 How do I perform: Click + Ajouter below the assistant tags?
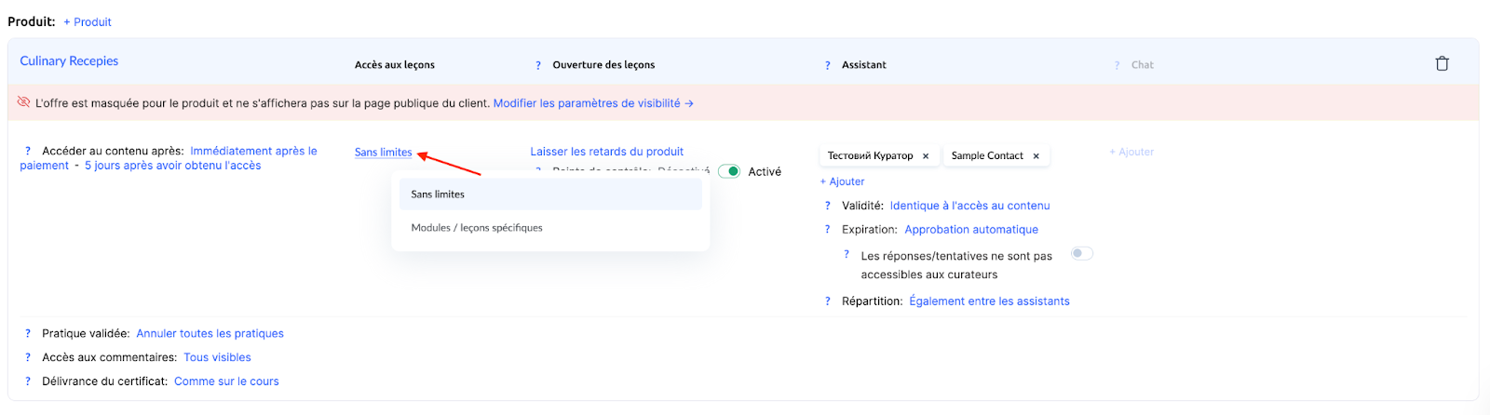coord(842,181)
